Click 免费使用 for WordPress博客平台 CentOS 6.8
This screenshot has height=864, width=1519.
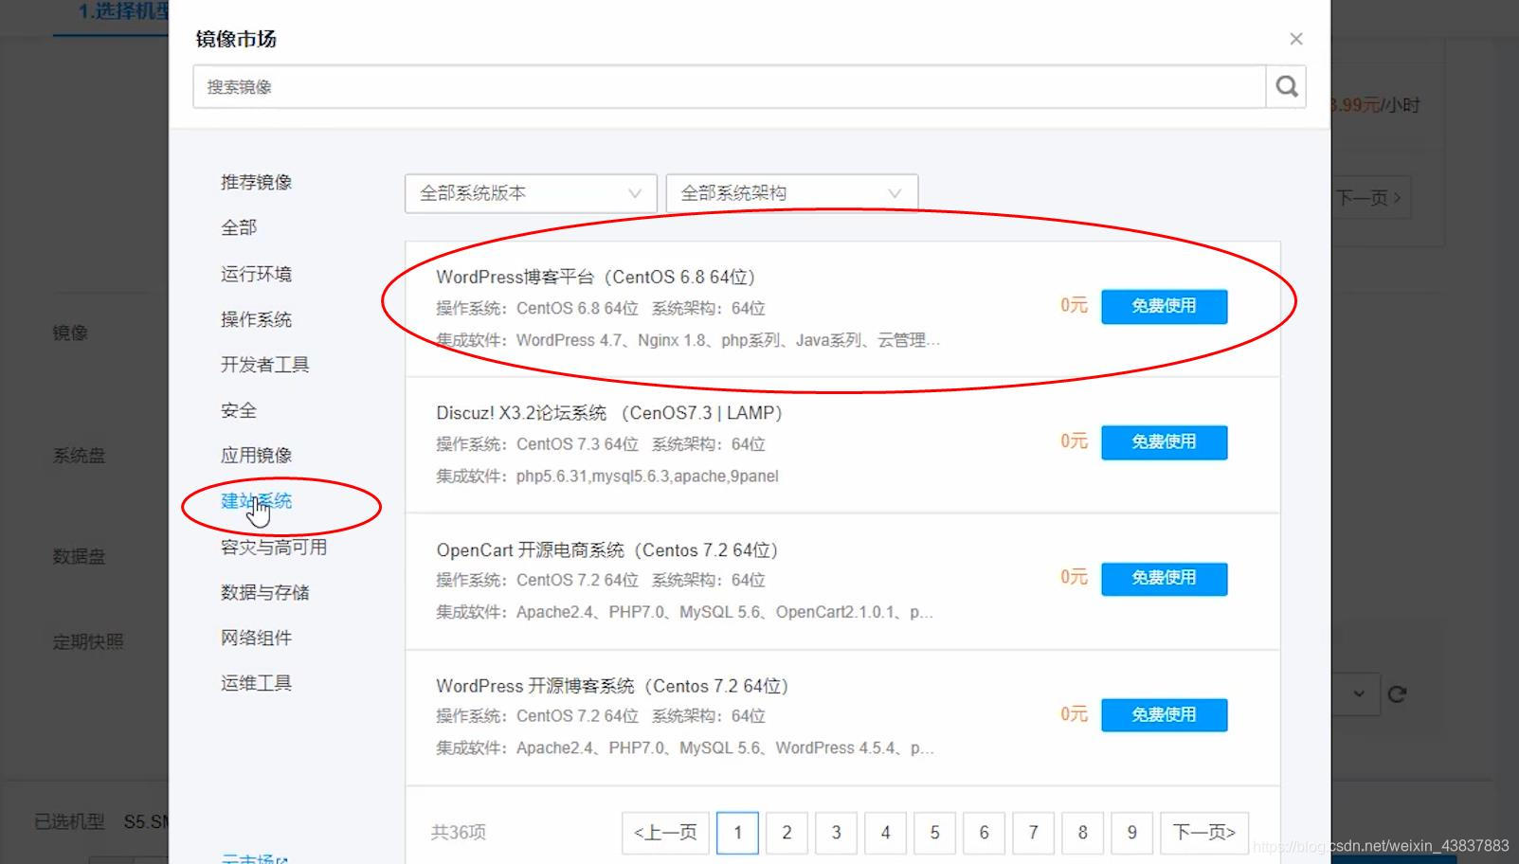[x=1164, y=306]
